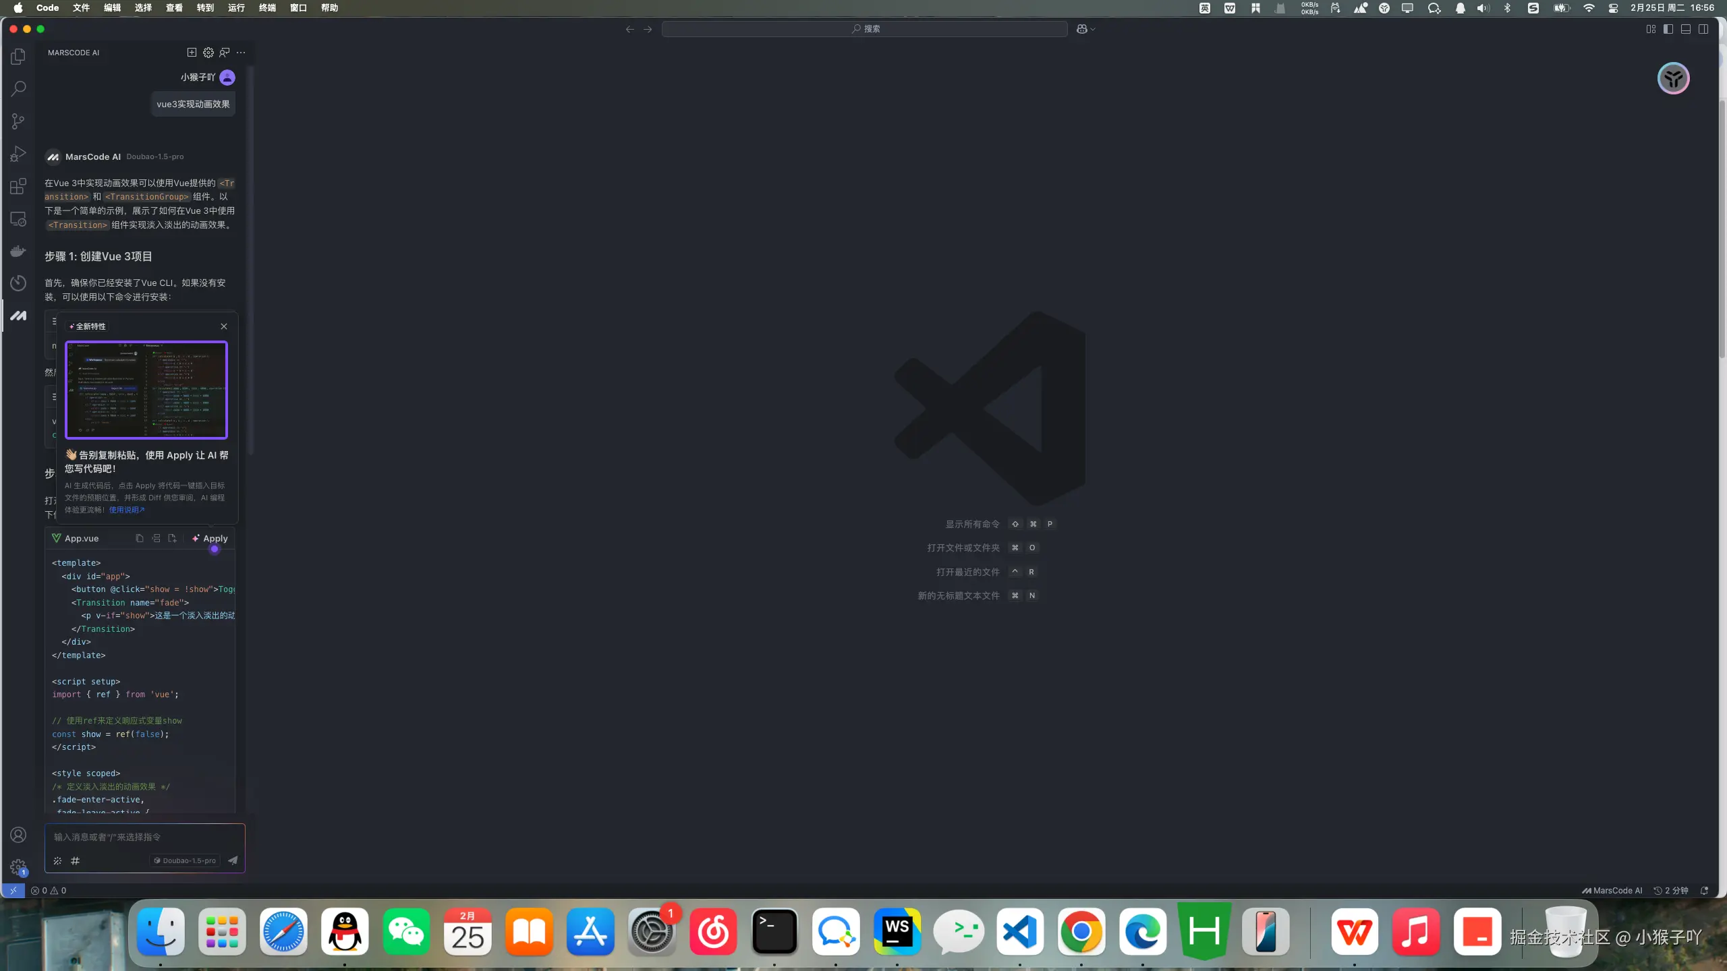This screenshot has height=971, width=1727.
Task: Open the 终端 menu in menu bar
Action: coord(267,8)
